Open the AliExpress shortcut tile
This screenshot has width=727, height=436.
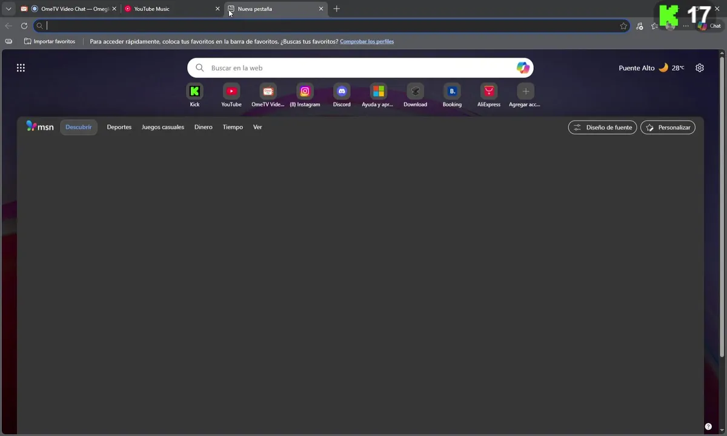(x=489, y=95)
